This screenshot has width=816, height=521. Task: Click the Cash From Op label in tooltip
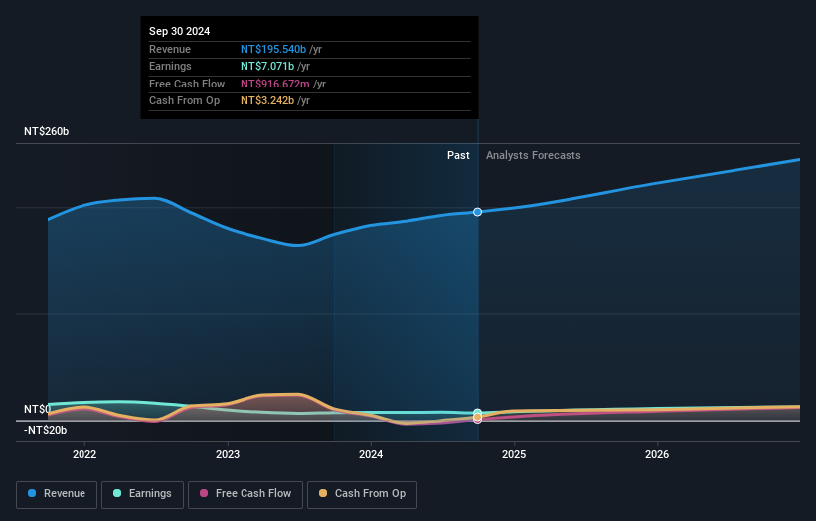(184, 101)
